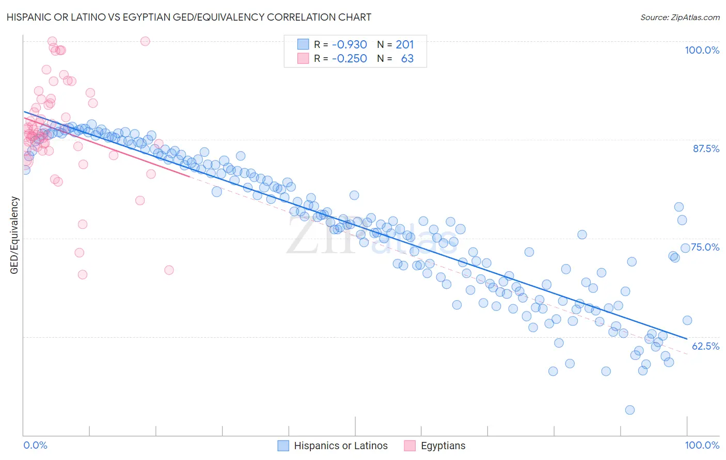This screenshot has height=460, width=726.
Task: Click the chart title text
Action: 189,17
